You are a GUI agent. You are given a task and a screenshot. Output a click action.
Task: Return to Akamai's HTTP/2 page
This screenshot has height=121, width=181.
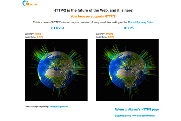pos(137,110)
